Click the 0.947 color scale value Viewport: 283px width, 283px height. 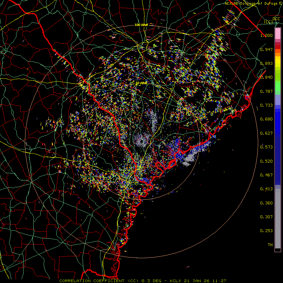point(266,49)
